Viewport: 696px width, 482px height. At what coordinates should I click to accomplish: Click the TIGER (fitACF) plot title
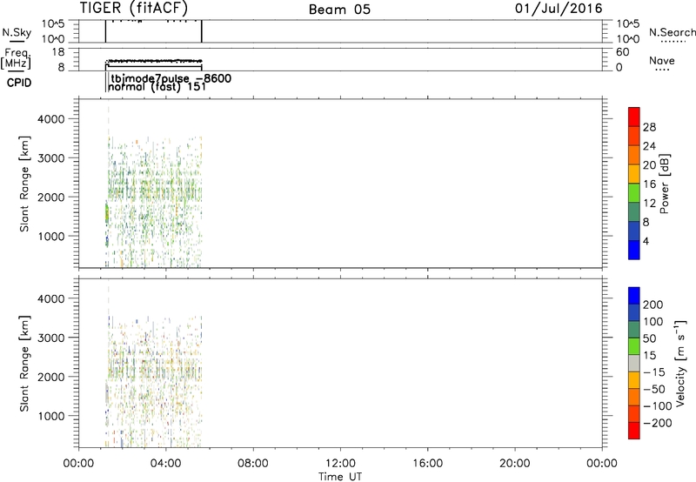[x=134, y=8]
